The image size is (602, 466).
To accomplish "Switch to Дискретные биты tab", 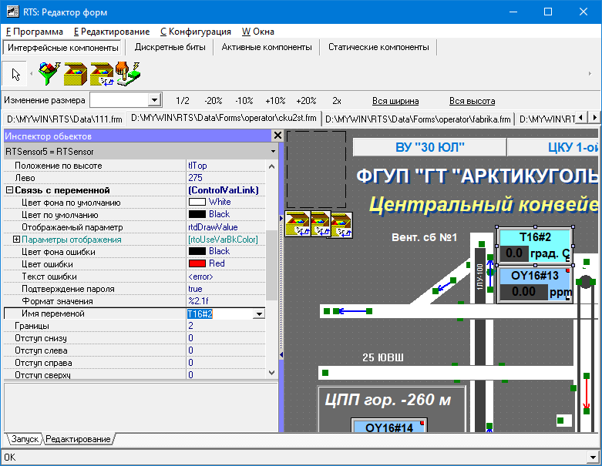I will tap(170, 47).
